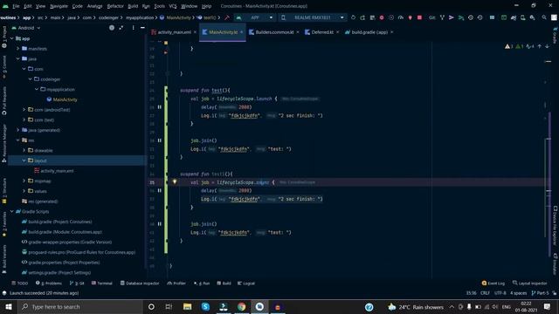Screen dimensions: 559x314
Task: Open the Build menu
Action: click(133, 6)
